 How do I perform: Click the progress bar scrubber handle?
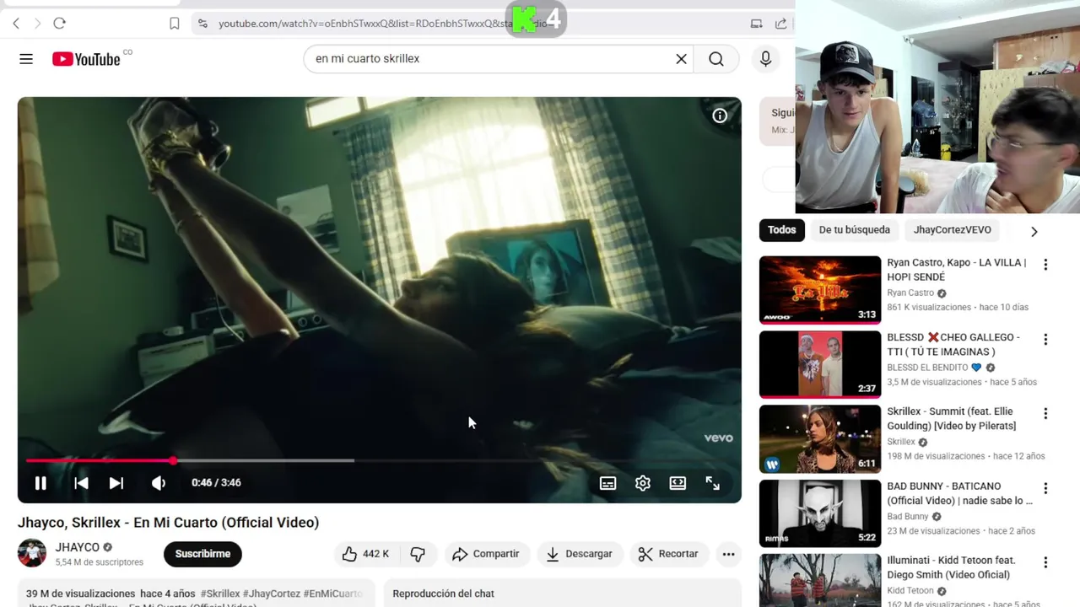[x=173, y=460]
